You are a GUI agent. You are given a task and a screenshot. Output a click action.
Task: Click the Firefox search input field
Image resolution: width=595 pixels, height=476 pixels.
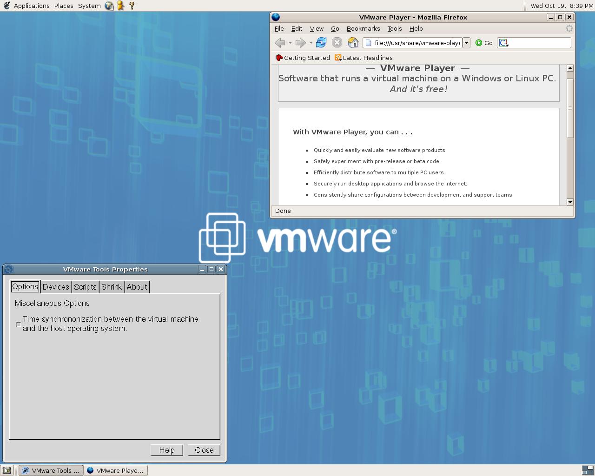click(540, 43)
